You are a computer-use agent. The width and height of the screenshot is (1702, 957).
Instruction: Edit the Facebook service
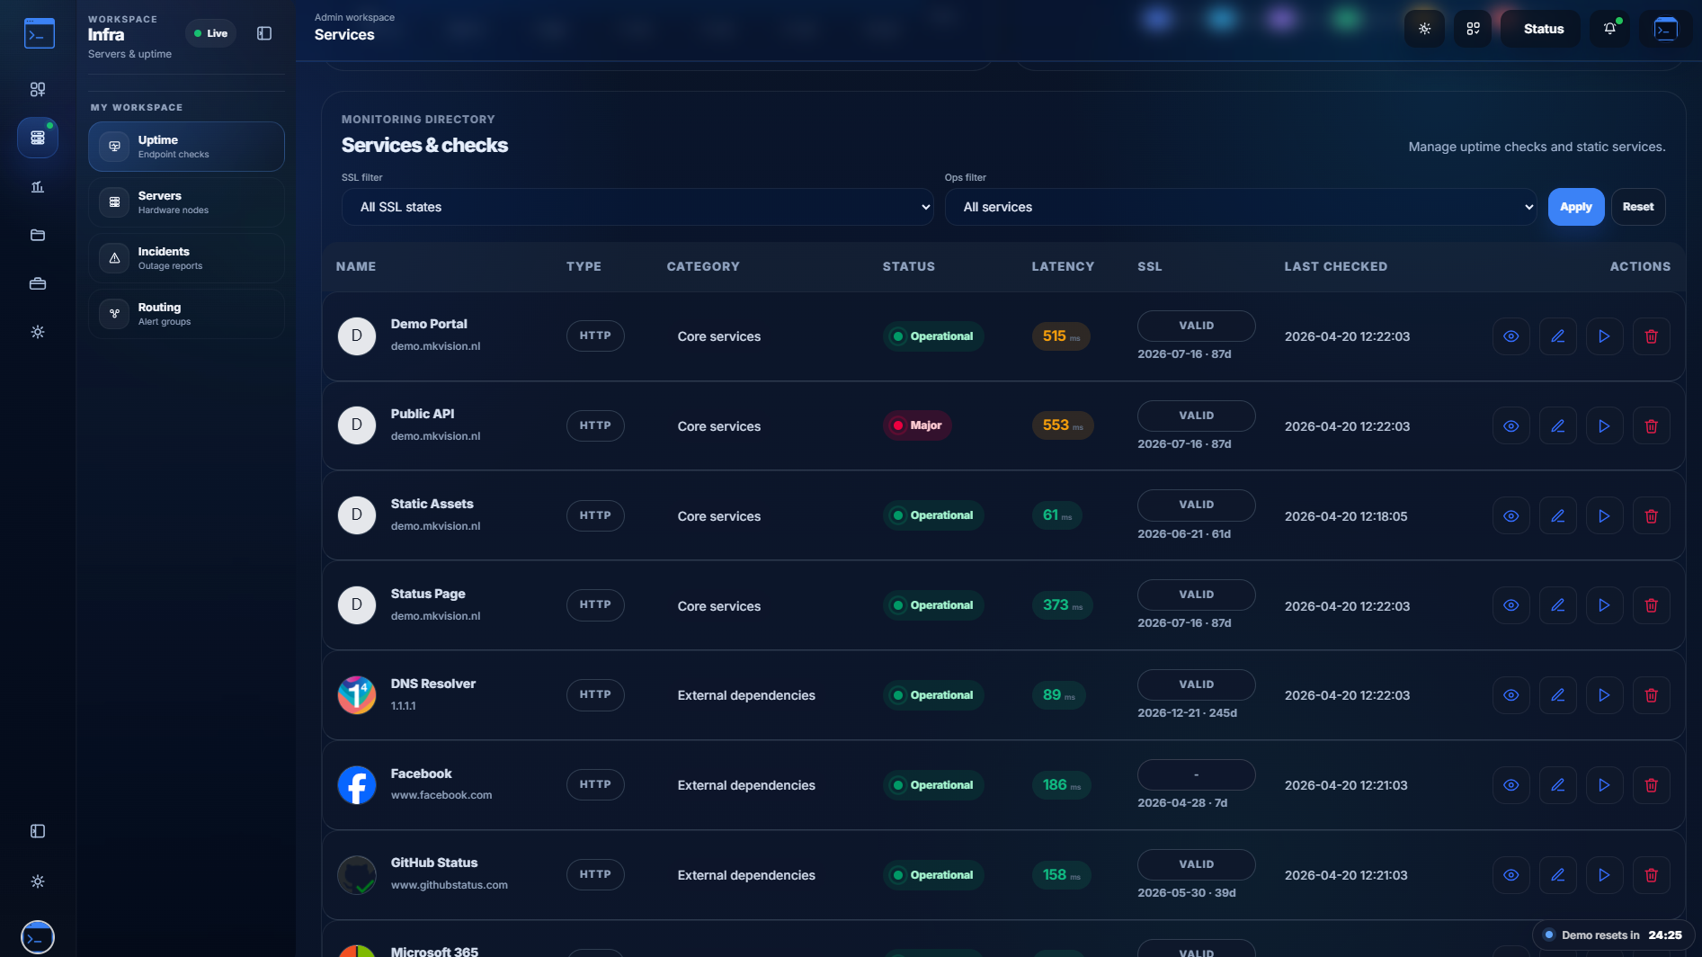(x=1557, y=785)
